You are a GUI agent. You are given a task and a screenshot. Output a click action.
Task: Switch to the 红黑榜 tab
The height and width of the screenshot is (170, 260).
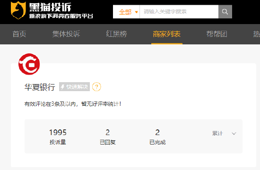(x=117, y=34)
